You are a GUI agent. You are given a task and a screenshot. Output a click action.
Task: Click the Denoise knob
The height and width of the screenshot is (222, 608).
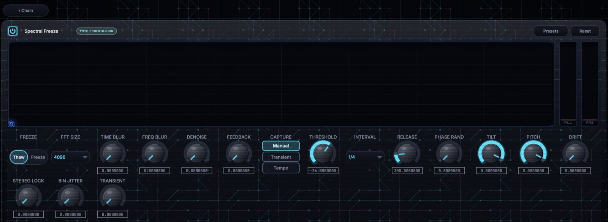tap(196, 154)
